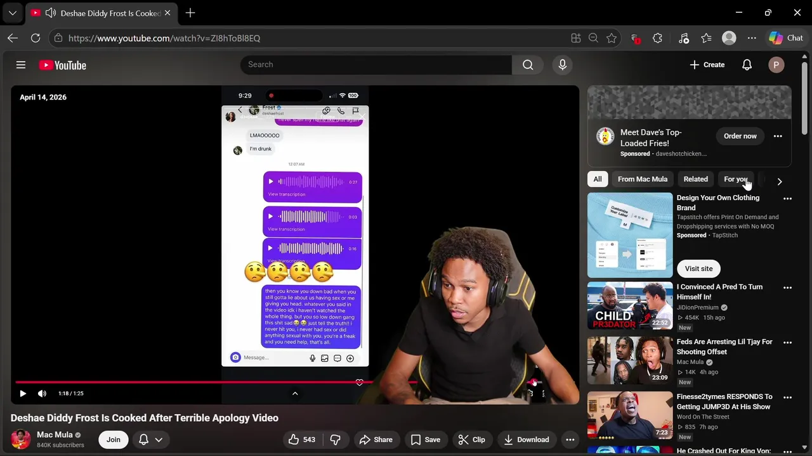Click Visit site on Tapstitch ad

tap(698, 269)
